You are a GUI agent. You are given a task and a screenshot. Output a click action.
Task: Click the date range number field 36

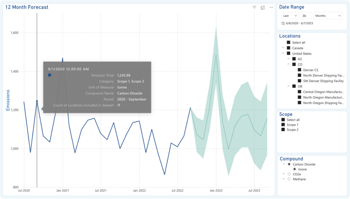tap(306, 16)
